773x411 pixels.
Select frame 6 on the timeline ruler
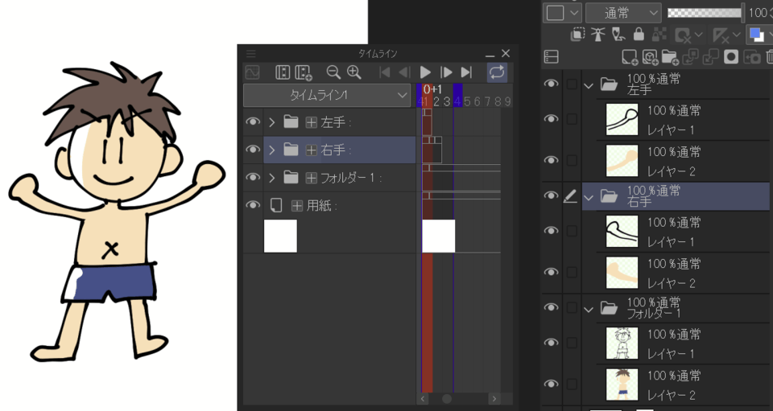pyautogui.click(x=477, y=101)
